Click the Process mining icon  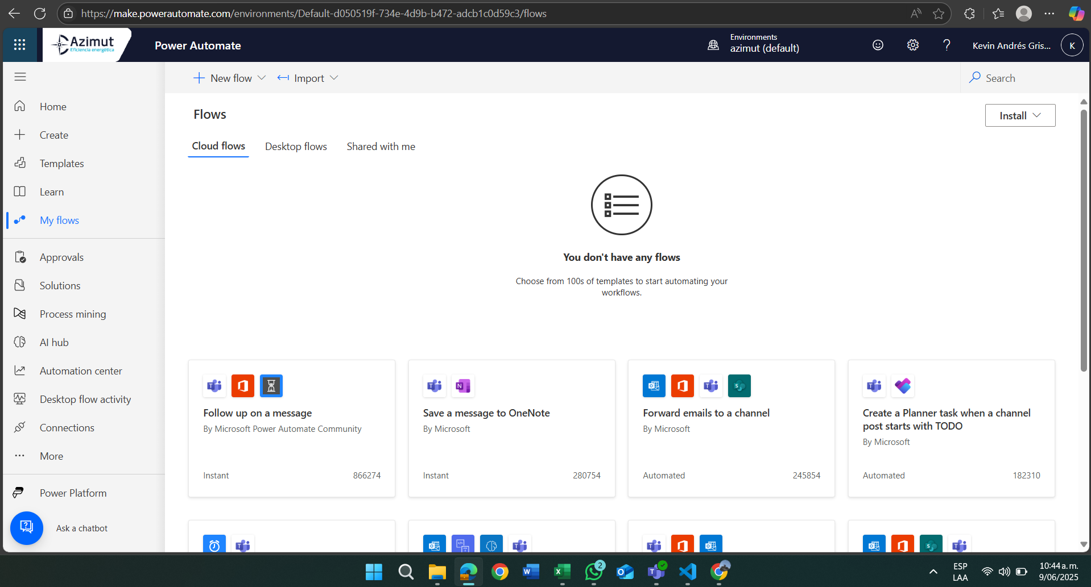point(20,314)
